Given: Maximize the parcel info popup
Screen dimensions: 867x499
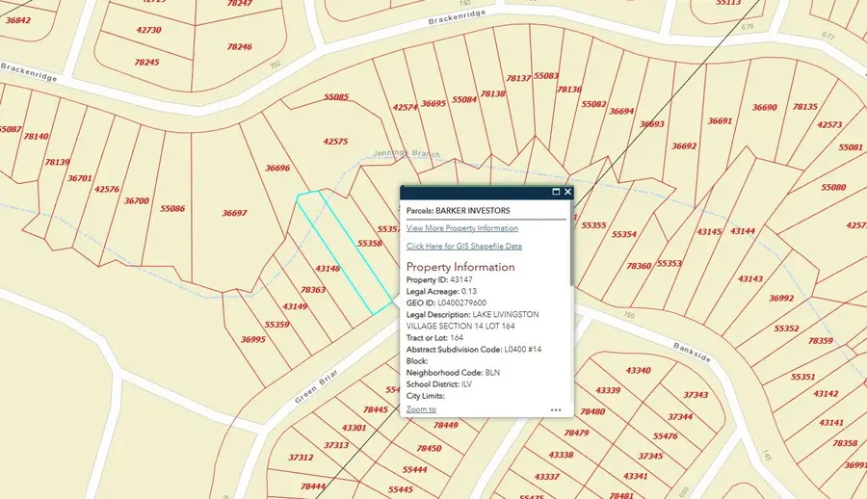Looking at the screenshot, I should tap(556, 192).
